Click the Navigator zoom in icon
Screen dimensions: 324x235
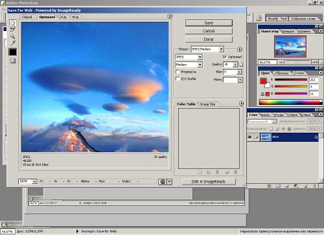point(315,62)
